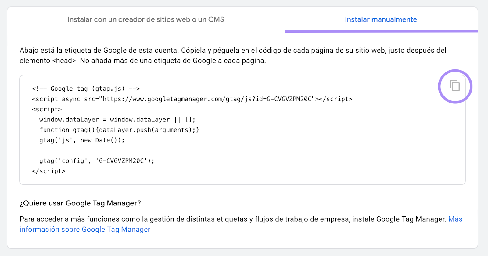Click the '¿Quiere usar Google Tag Manager?' heading
Image resolution: width=488 pixels, height=256 pixels.
tap(80, 203)
